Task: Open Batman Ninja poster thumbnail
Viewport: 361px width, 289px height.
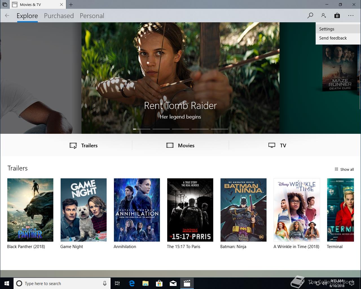Action: 243,210
